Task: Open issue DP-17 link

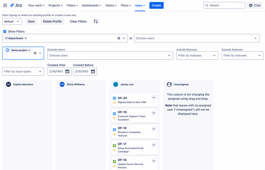Action: [x=122, y=144]
